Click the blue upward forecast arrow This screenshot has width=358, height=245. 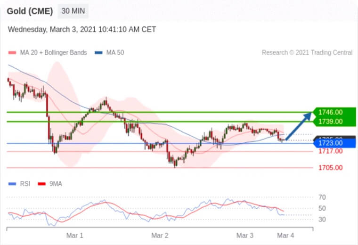pyautogui.click(x=299, y=126)
